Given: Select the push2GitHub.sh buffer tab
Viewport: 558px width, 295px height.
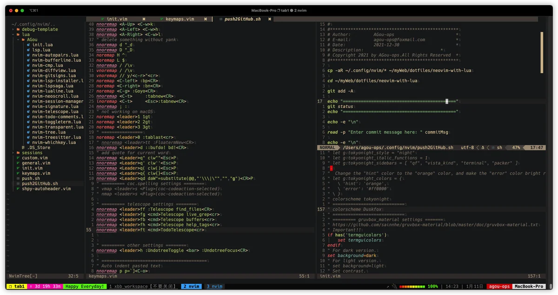Looking at the screenshot, I should point(243,19).
